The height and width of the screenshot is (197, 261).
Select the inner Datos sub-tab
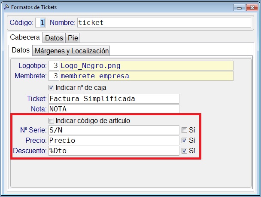pos(21,50)
